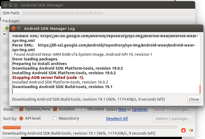The height and width of the screenshot is (139, 205).
Task: Select the API level sort option
Action: [x=21, y=119]
